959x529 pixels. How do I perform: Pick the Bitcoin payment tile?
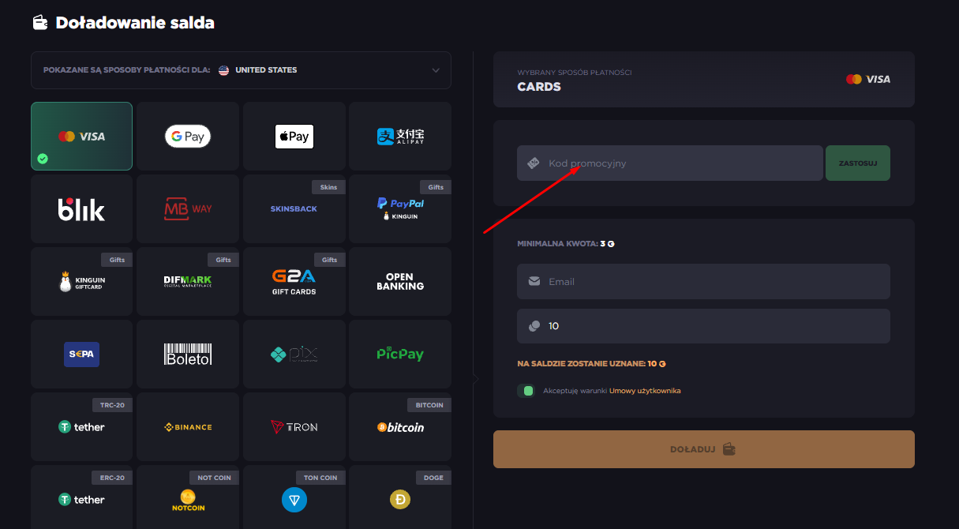click(400, 426)
